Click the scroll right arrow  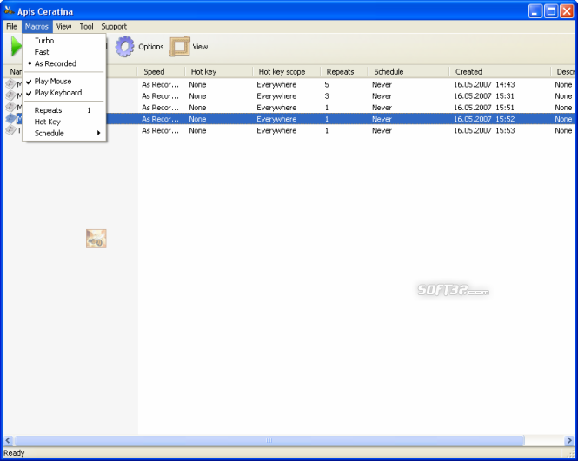tap(569, 440)
